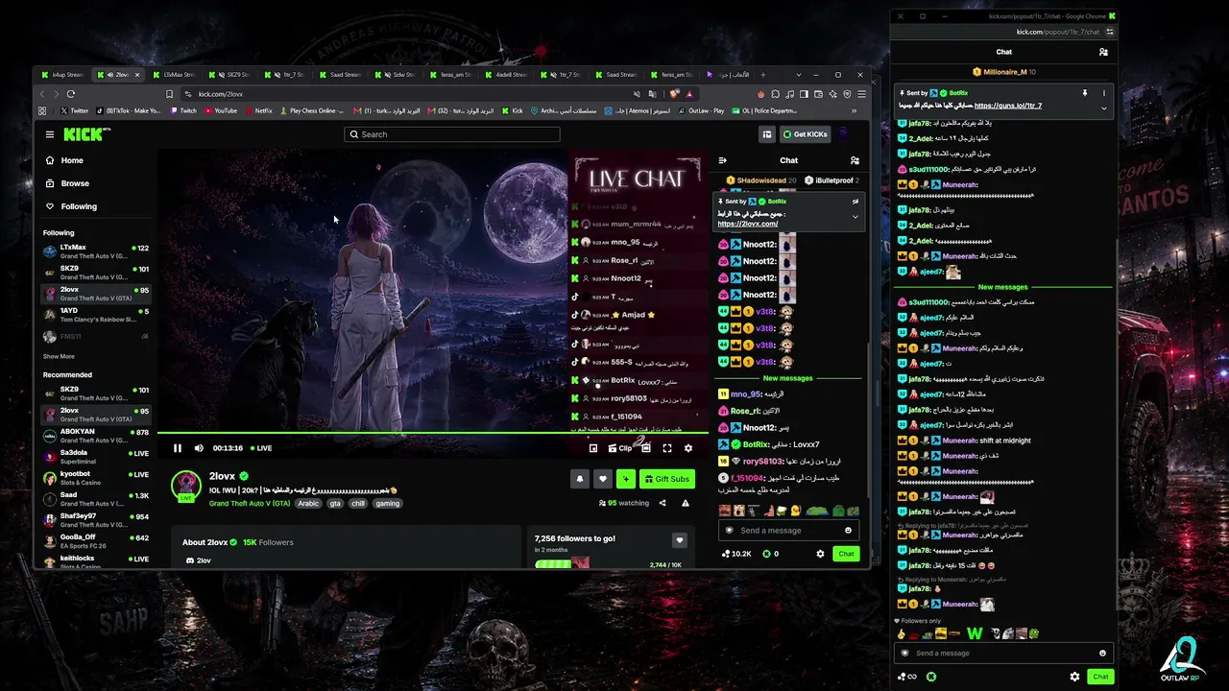Toggle theater mode in player
The image size is (1229, 691).
[x=646, y=448]
